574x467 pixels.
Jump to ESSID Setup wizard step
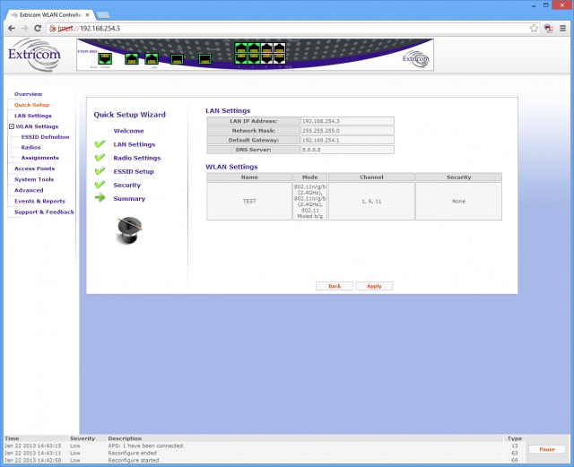point(134,171)
